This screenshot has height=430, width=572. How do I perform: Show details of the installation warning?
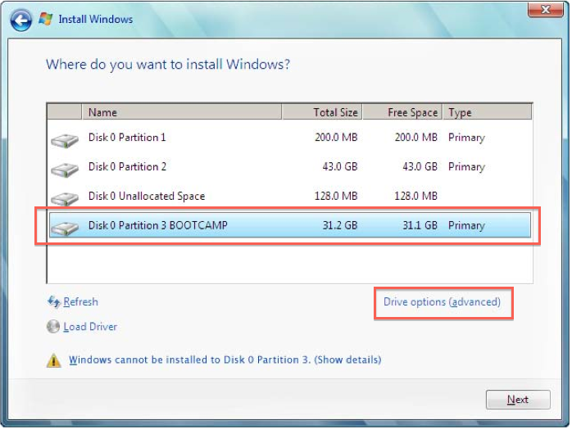[x=225, y=360]
